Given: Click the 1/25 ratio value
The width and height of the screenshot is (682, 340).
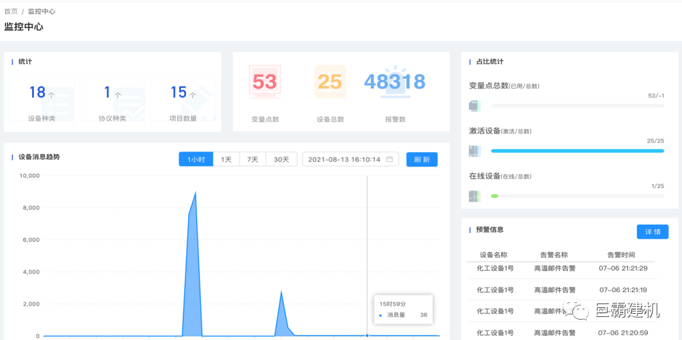Looking at the screenshot, I should click(x=658, y=186).
